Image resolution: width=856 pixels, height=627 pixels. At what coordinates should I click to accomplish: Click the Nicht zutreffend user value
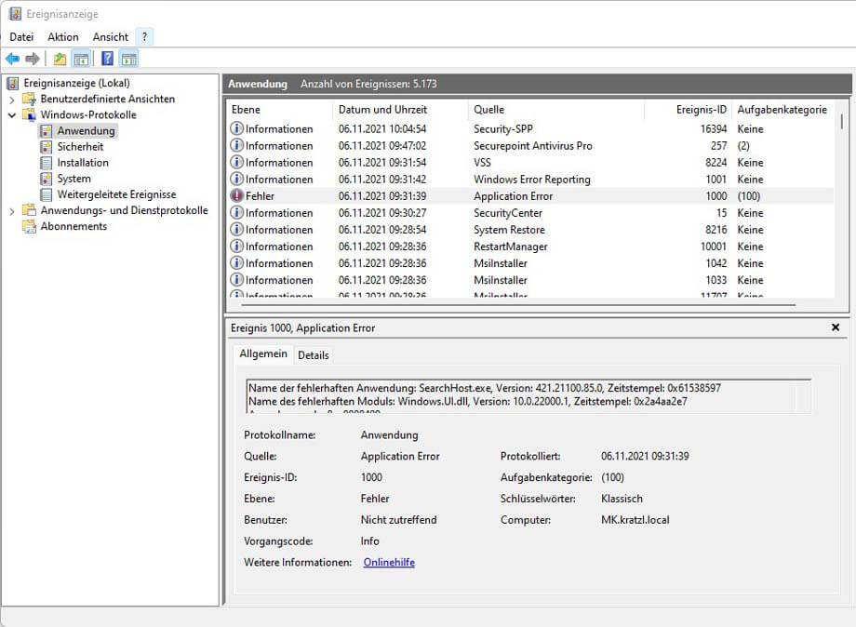tap(398, 519)
